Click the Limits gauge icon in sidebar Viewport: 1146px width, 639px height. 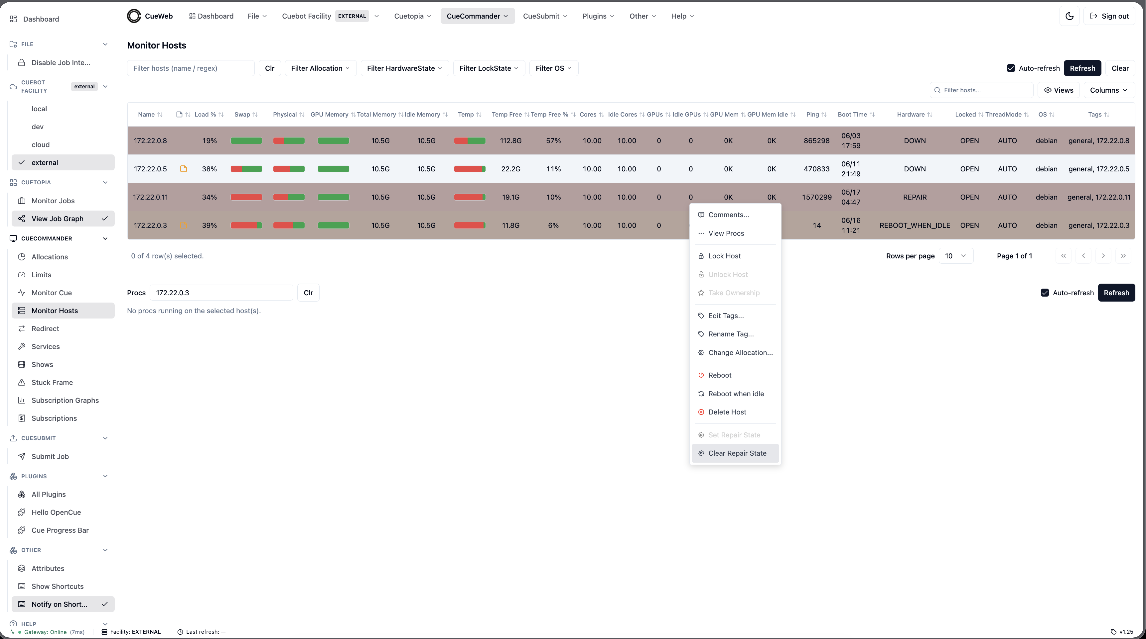coord(21,275)
